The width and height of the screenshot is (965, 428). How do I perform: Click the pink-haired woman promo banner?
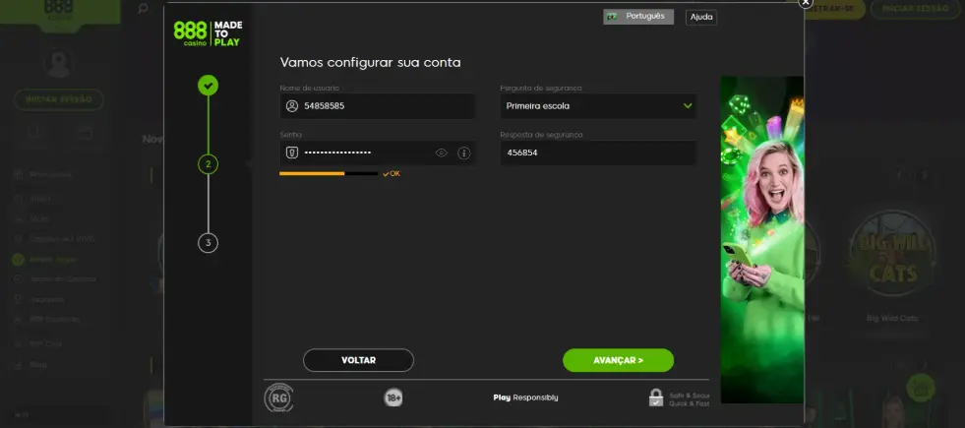[x=762, y=239]
